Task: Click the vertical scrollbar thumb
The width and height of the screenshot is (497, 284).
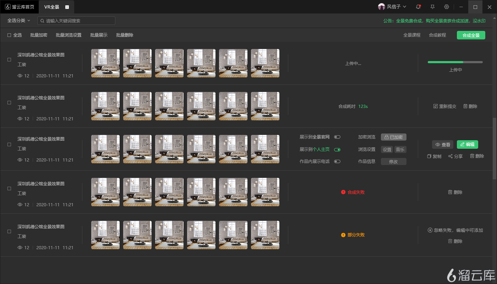Action: click(x=495, y=149)
